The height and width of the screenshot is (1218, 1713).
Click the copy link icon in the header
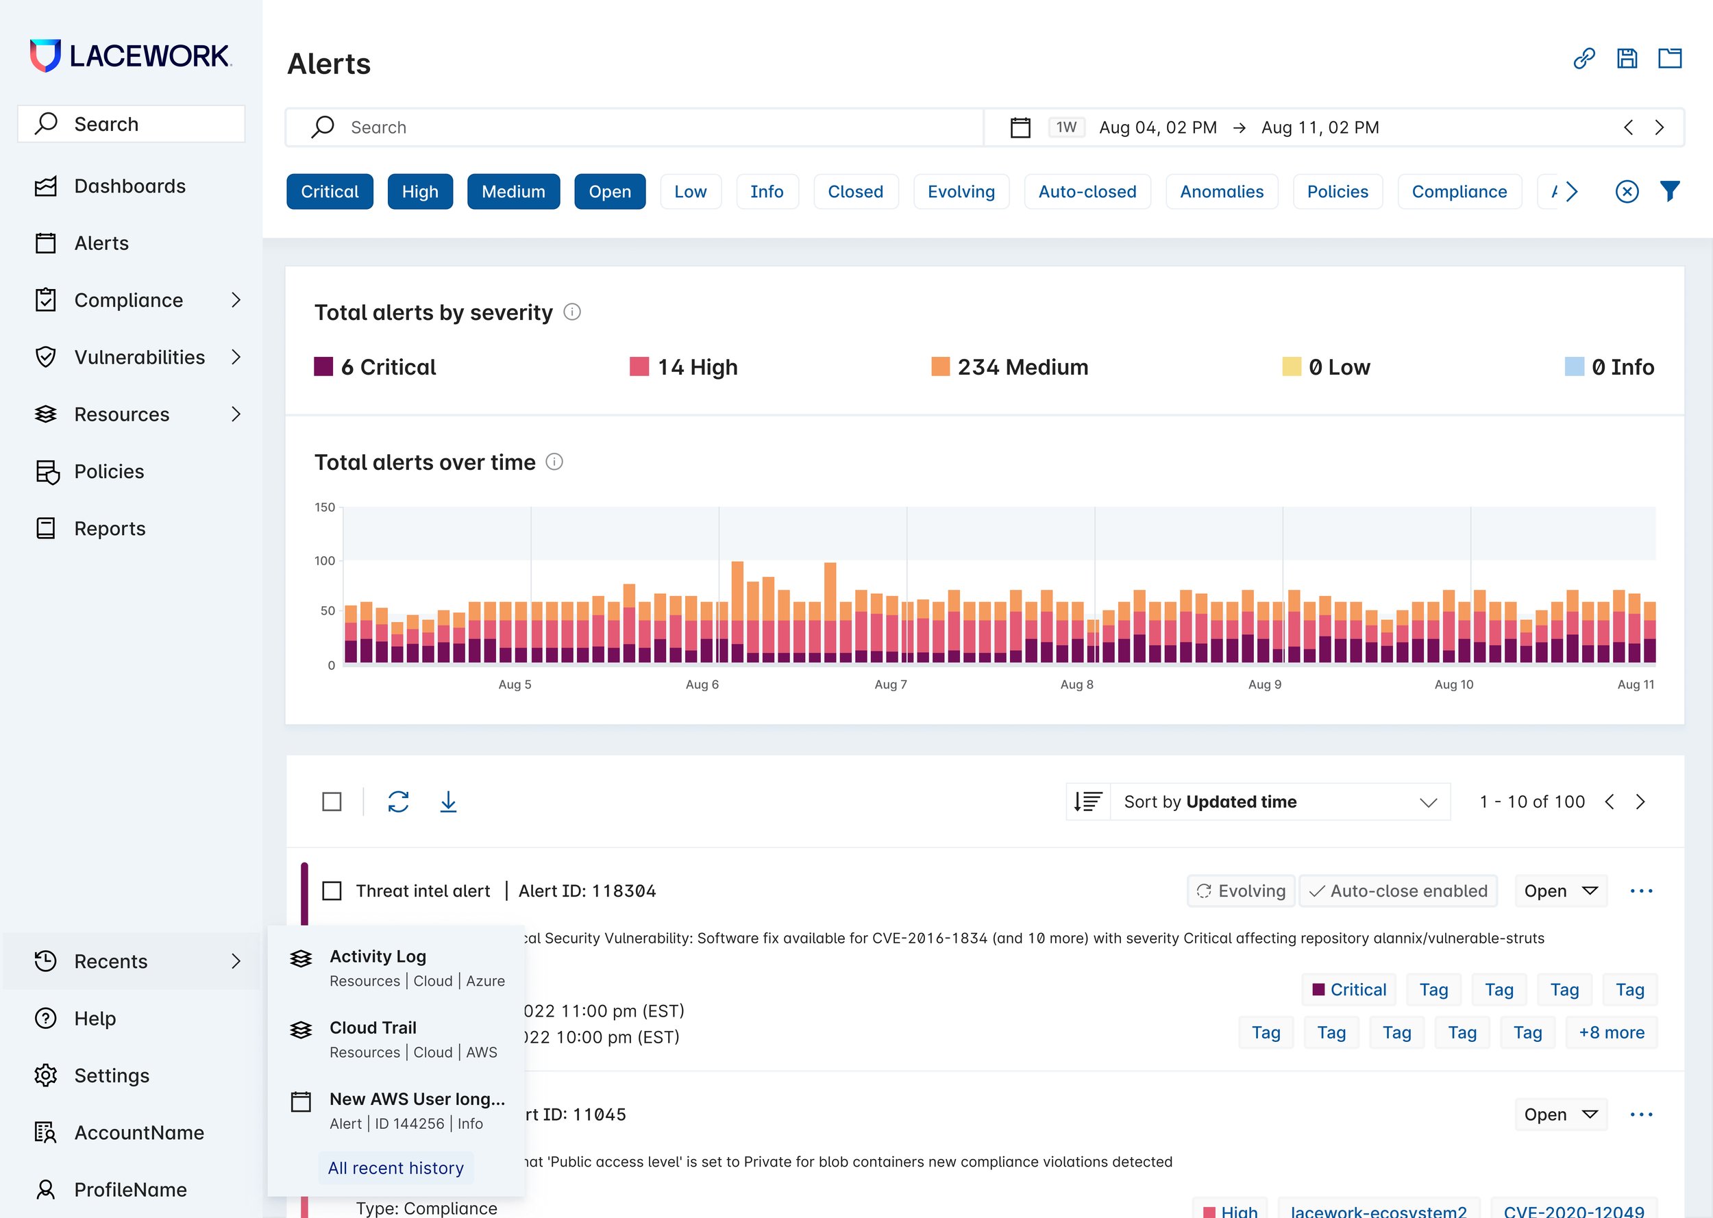pos(1583,58)
